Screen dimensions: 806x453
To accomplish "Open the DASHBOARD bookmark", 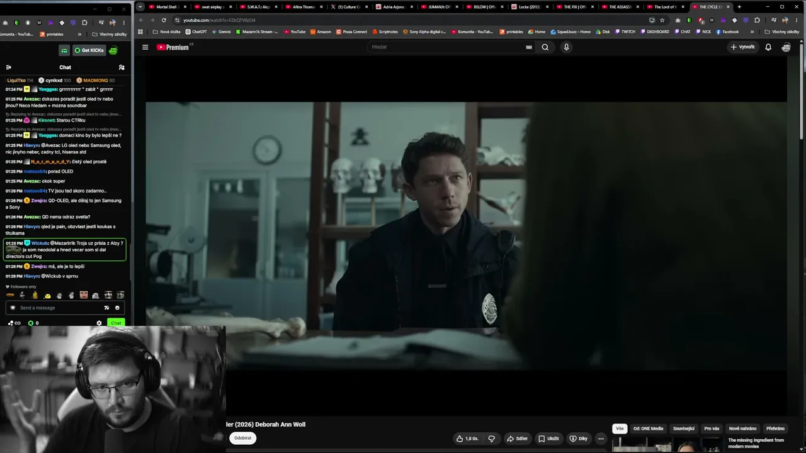I will tap(654, 31).
